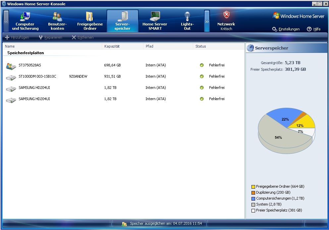Click green status icon of ST1000DM drive
329x230 pixels.
pos(202,76)
